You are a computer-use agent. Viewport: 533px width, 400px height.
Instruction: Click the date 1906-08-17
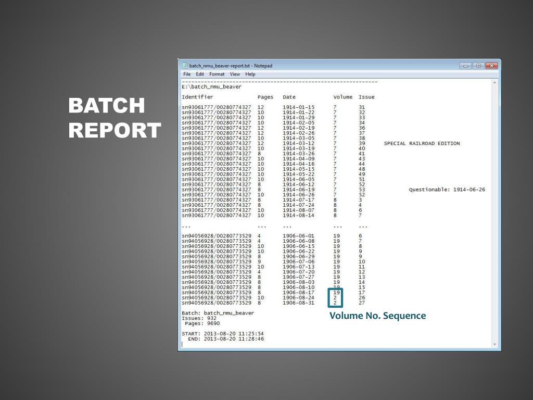click(x=299, y=293)
